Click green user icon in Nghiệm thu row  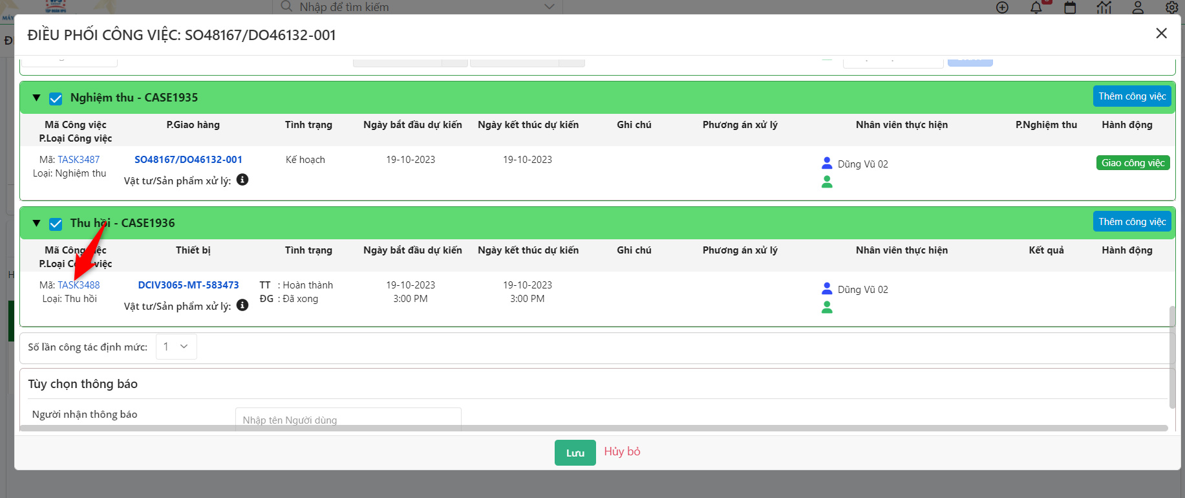coord(827,182)
